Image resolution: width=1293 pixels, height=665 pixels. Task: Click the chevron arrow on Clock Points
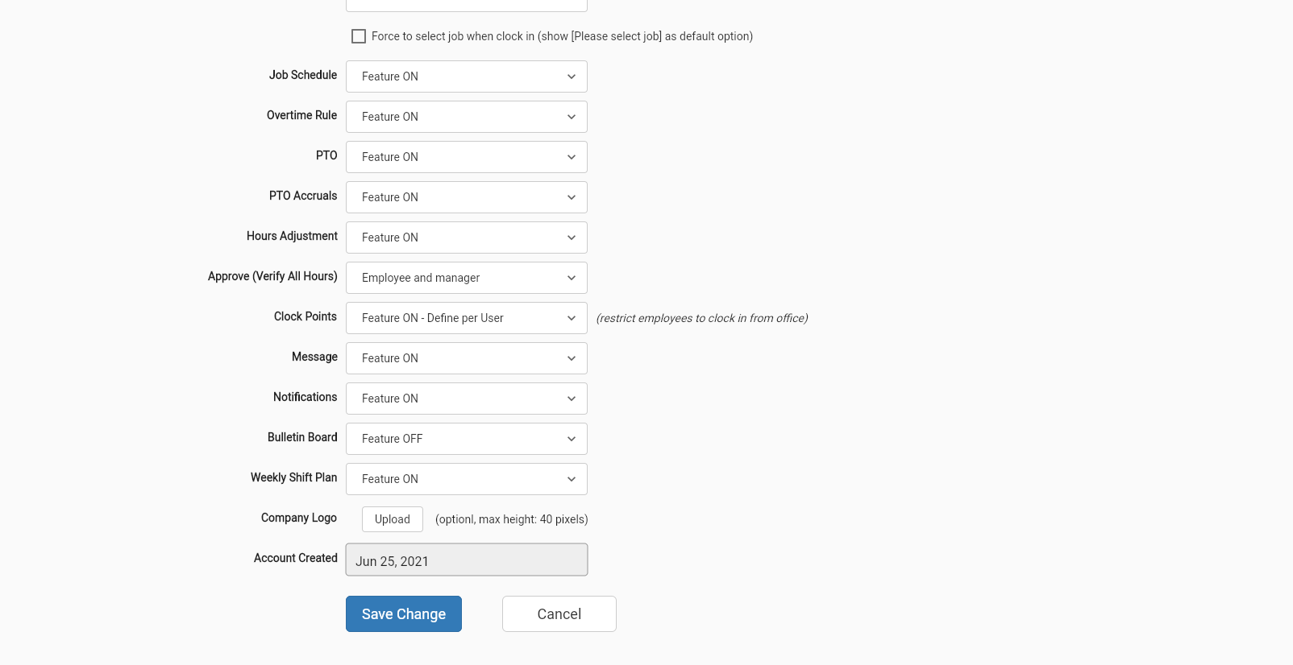point(572,318)
